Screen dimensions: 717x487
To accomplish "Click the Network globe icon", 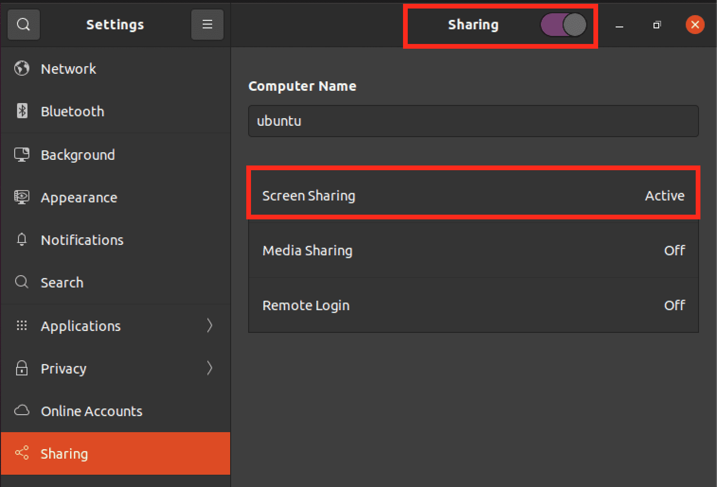I will pos(21,69).
